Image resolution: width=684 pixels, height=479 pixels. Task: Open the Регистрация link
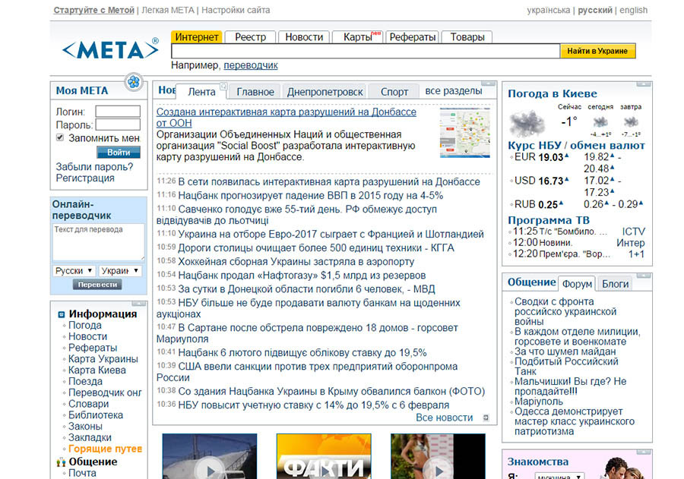[85, 178]
